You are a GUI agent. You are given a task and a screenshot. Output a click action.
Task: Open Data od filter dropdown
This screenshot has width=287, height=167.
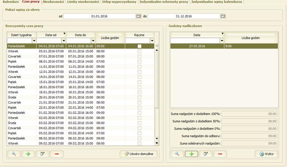pos(64,41)
